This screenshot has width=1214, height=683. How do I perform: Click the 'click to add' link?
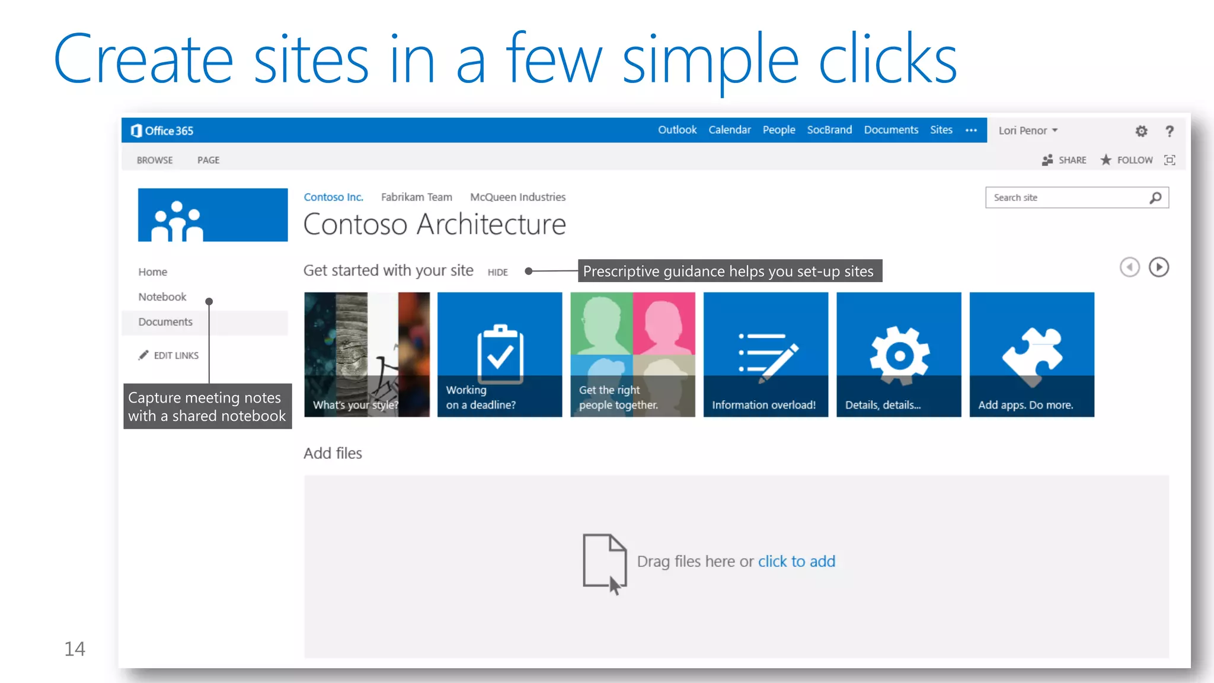796,561
